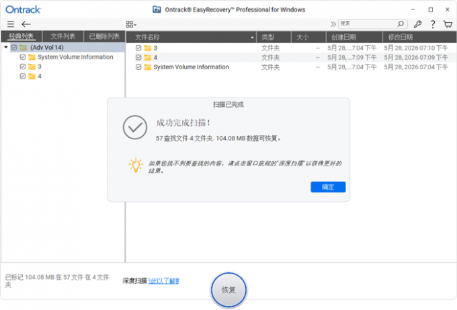Toggle System Volume Information tree checkbox
The image size is (457, 310).
pyautogui.click(x=23, y=57)
